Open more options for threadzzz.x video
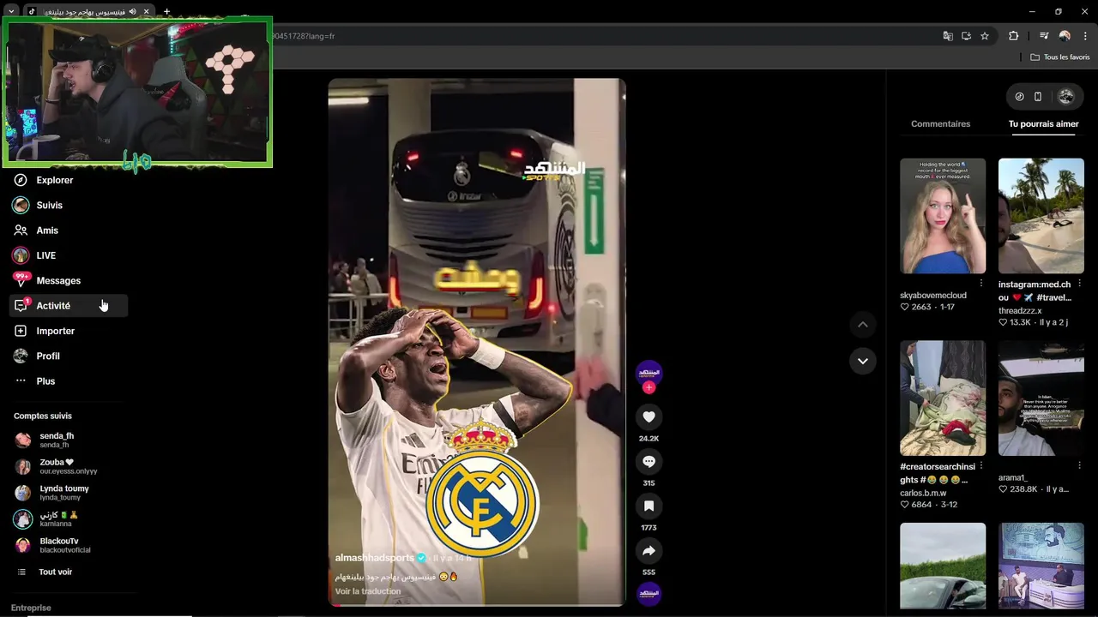The image size is (1098, 617). pyautogui.click(x=1079, y=283)
